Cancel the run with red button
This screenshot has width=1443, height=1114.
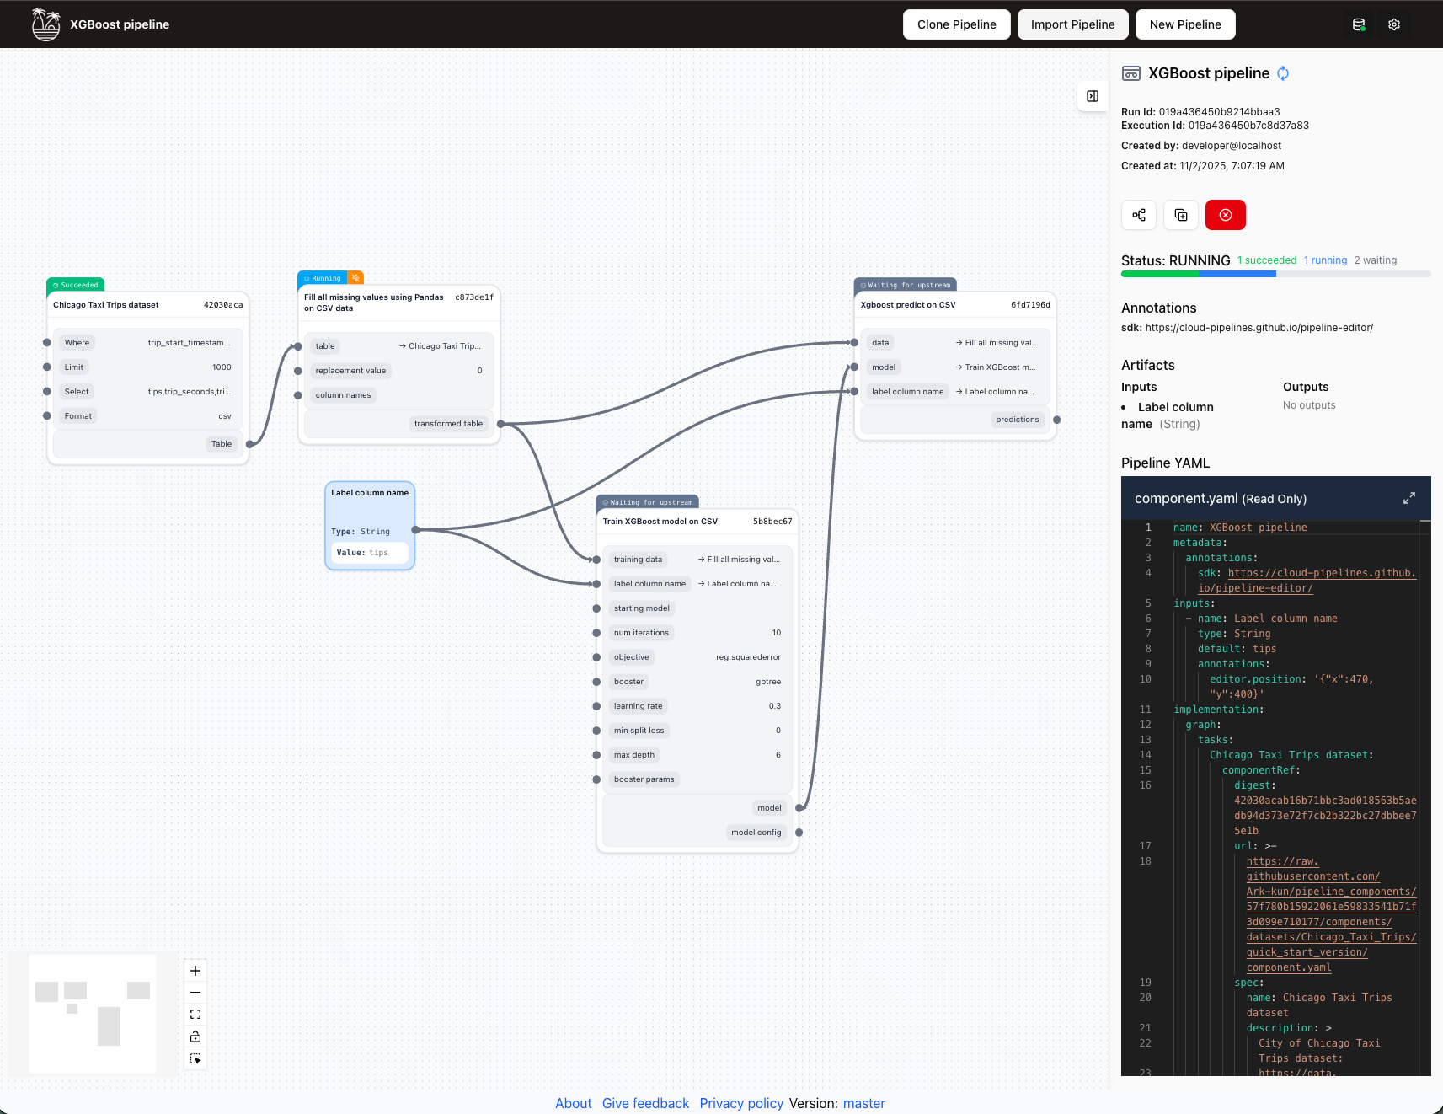point(1225,215)
